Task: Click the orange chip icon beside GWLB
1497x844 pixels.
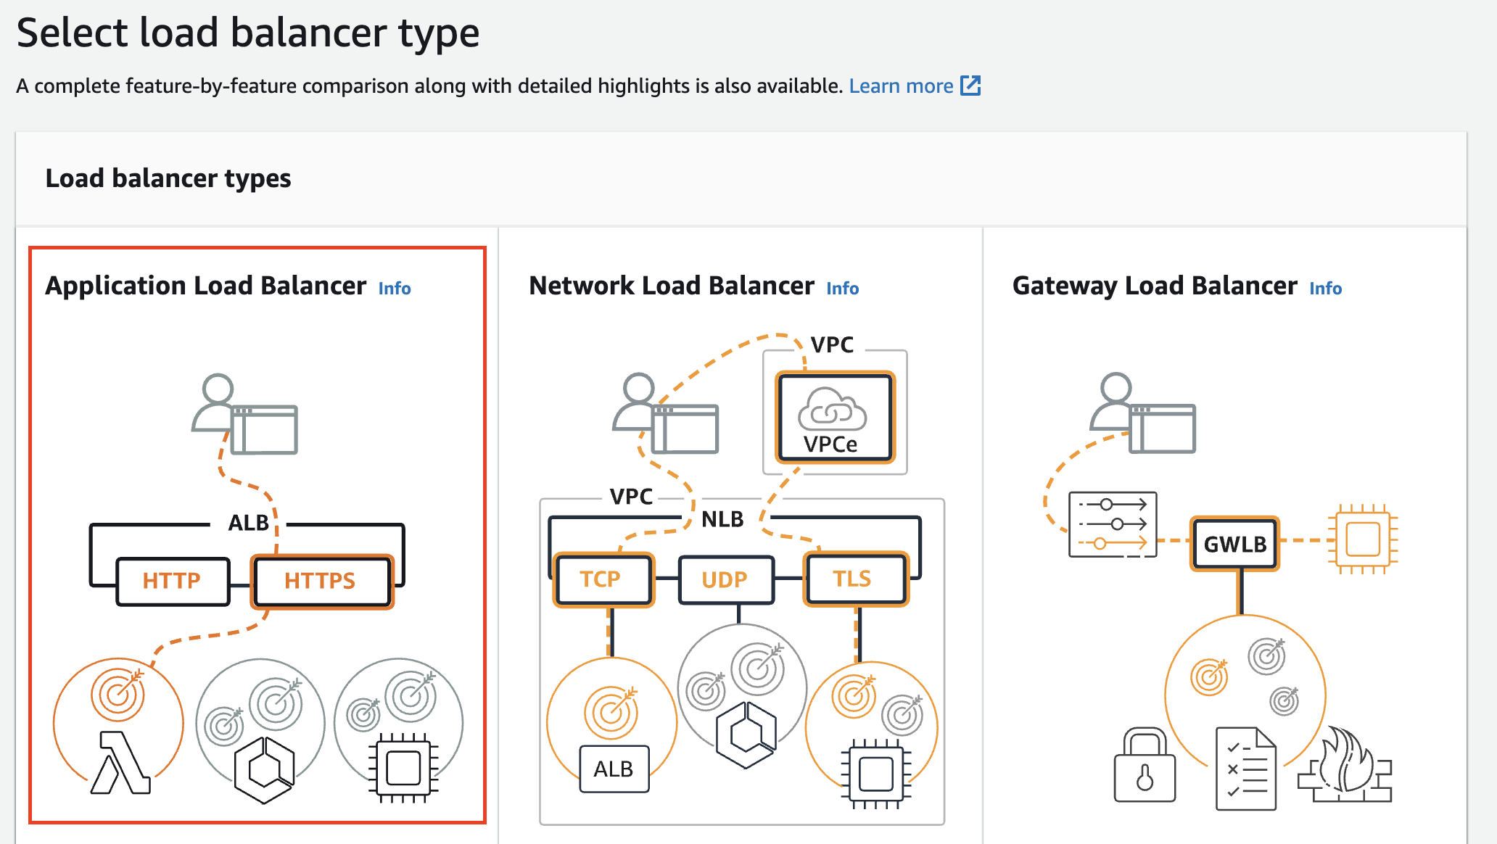Action: (1363, 539)
